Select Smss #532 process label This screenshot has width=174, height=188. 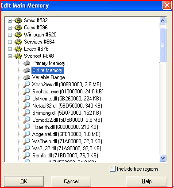(x=36, y=20)
